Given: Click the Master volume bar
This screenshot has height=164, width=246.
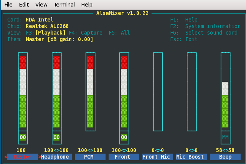Looking at the screenshot, I should [x=23, y=92].
